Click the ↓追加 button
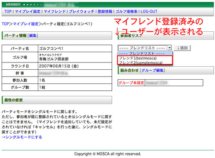Image resolution: width=215 pixels, height=158 pixels. pos(182,48)
